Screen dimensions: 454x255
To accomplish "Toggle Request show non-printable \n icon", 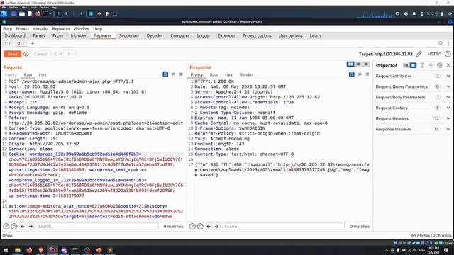I will 173,74.
